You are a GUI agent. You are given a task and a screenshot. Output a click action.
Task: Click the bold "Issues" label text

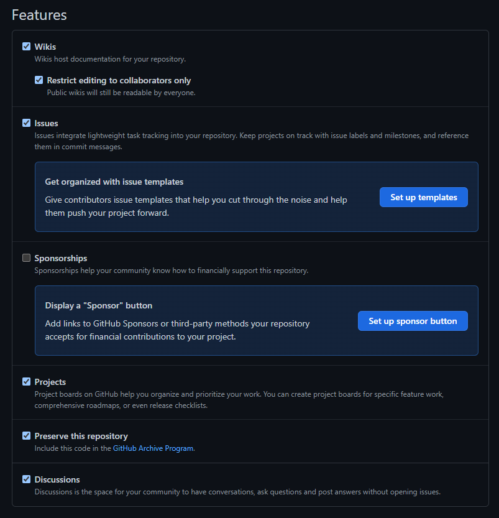[47, 123]
